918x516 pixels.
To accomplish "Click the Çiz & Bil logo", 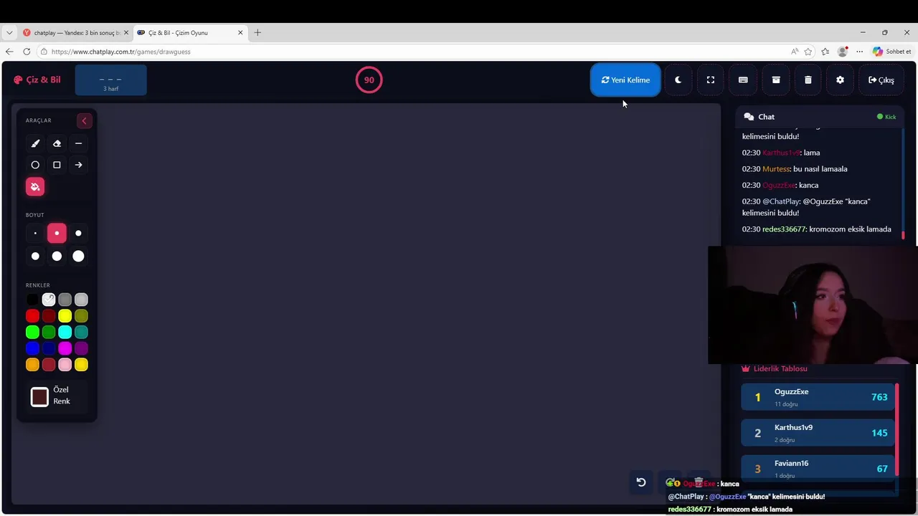I will pos(37,80).
